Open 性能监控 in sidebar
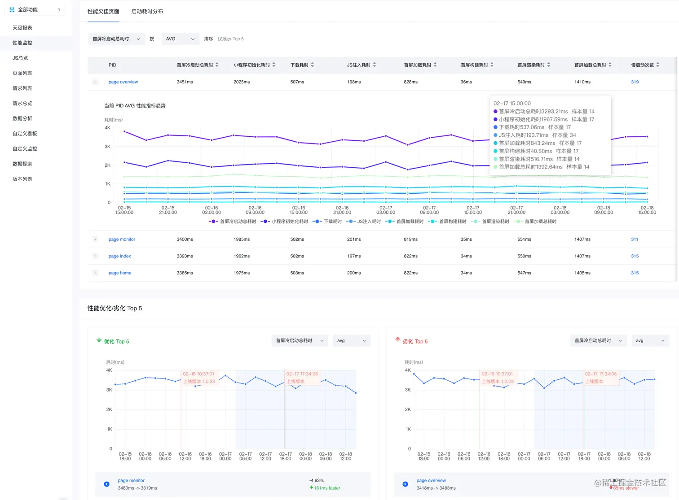 pos(22,43)
